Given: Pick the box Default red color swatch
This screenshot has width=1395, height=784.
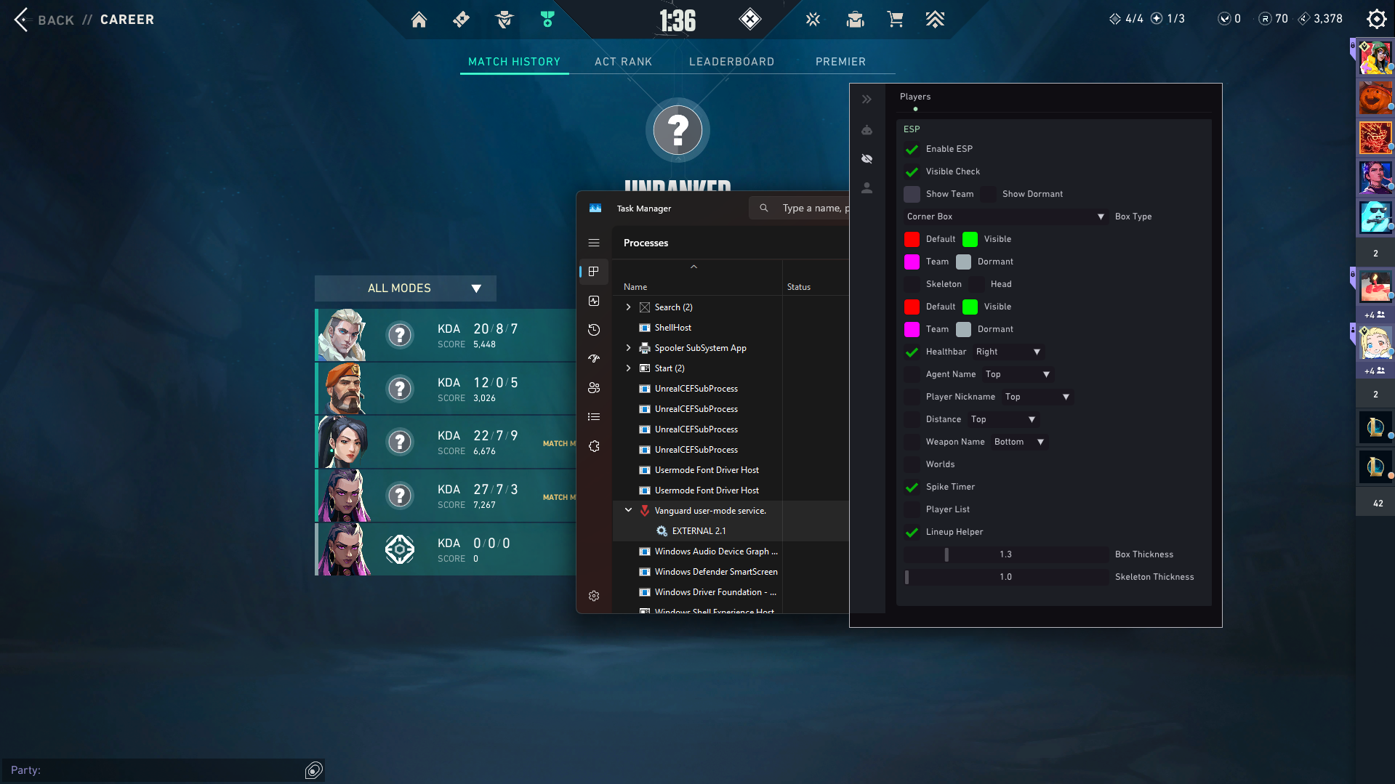Looking at the screenshot, I should pos(912,239).
